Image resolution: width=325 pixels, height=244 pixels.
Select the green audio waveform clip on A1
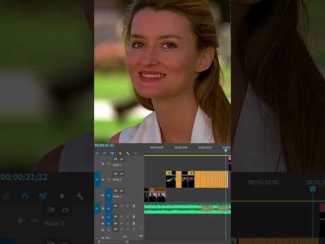188,208
